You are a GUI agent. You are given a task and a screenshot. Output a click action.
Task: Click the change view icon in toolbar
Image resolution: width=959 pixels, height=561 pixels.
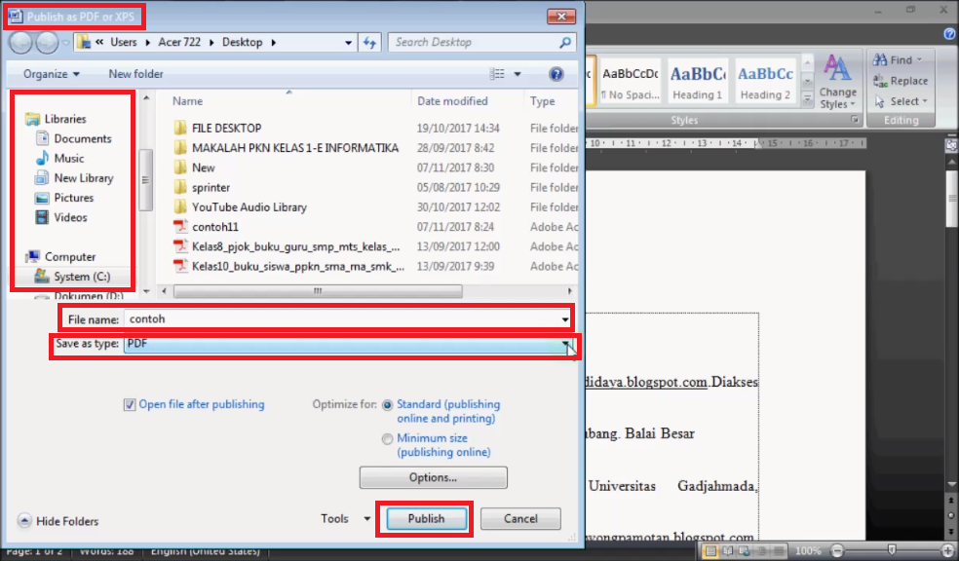point(497,74)
